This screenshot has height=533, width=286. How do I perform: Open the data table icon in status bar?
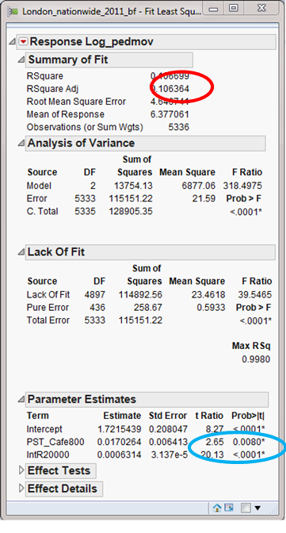coord(229,508)
